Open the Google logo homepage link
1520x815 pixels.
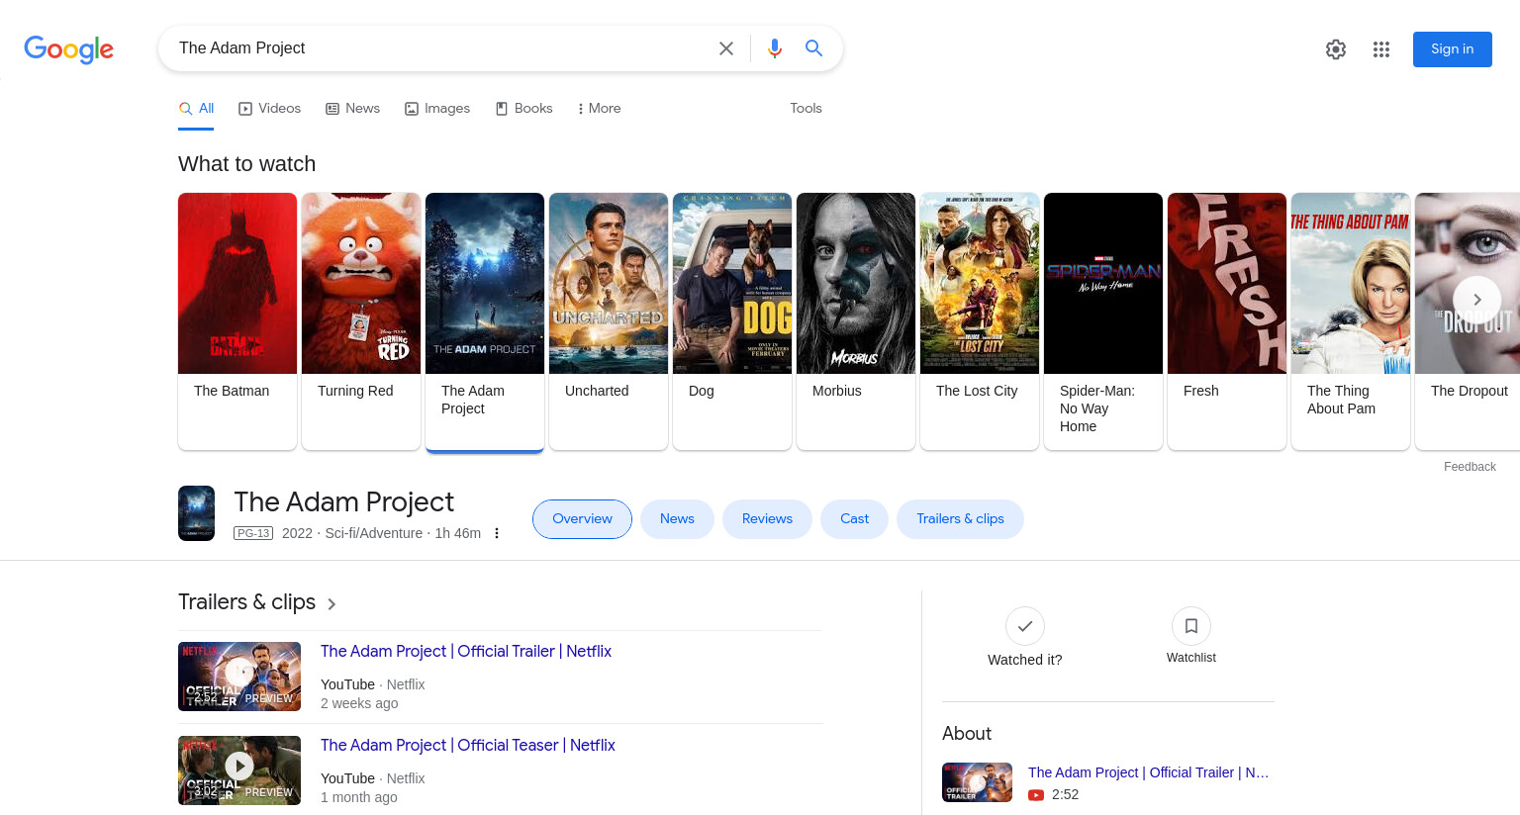click(x=68, y=48)
